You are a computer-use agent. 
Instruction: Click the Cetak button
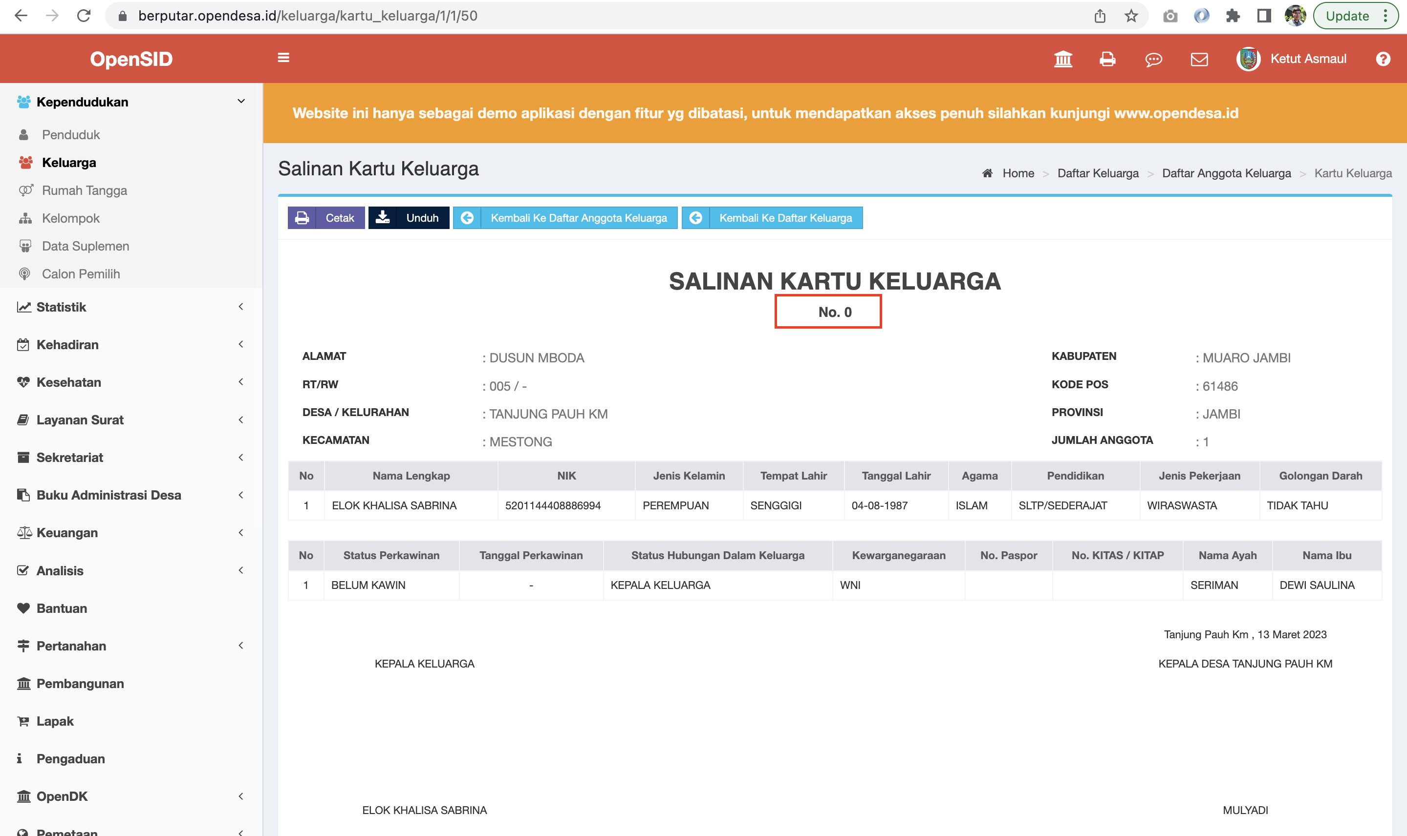coord(326,218)
